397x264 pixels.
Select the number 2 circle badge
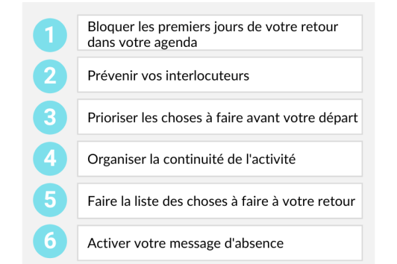50,75
